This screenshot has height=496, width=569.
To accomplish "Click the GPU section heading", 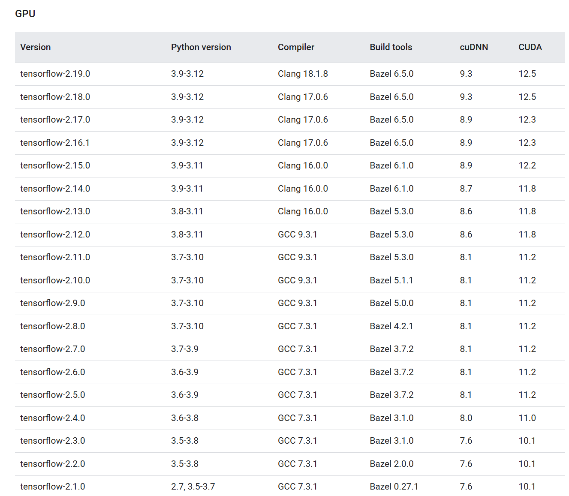I will point(25,14).
